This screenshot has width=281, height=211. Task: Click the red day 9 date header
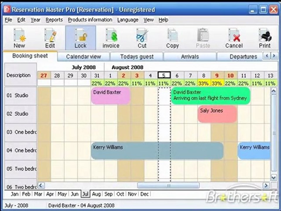click(217, 76)
